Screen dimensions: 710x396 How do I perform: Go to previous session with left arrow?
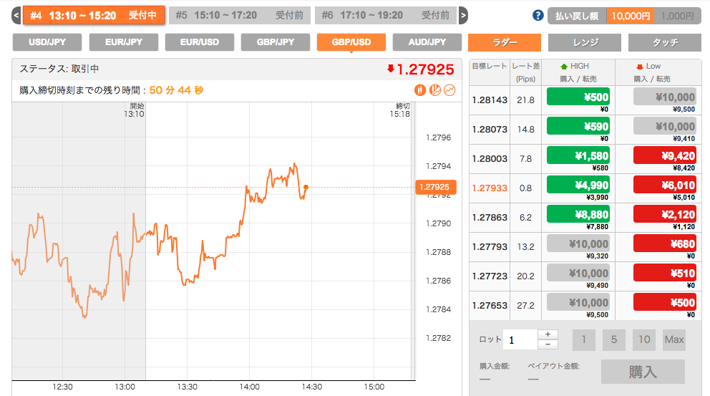tap(16, 15)
